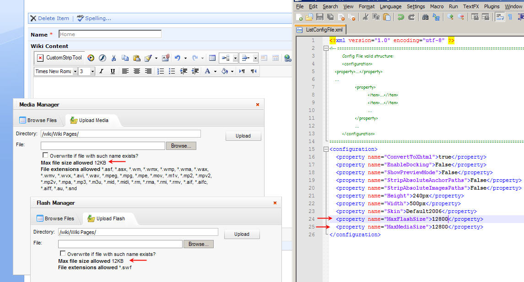
Task: Click the Zoom In icon in Notepad++
Action: 450,17
